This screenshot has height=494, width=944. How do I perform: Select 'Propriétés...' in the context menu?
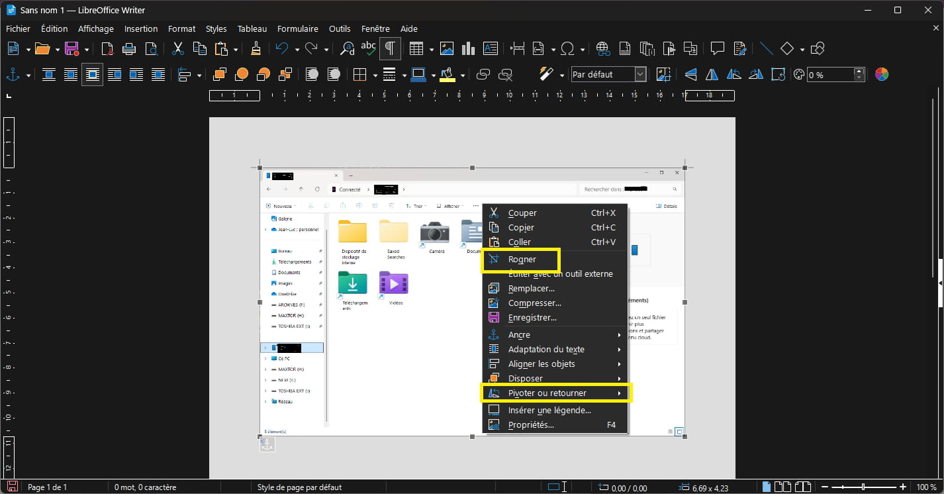coord(555,425)
